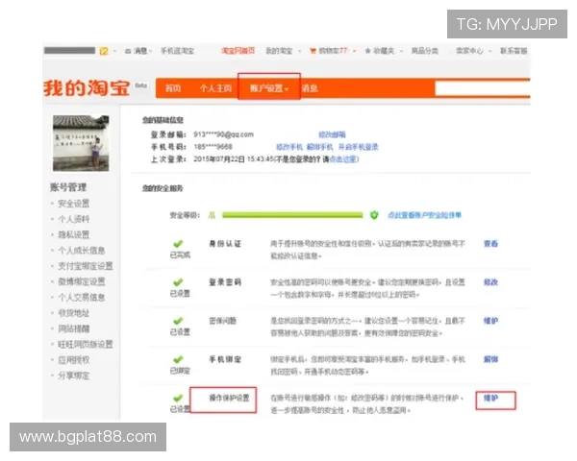The width and height of the screenshot is (577, 461).
Task: Open 旺旺网页版设置 in the sidebar
Action: [86, 345]
